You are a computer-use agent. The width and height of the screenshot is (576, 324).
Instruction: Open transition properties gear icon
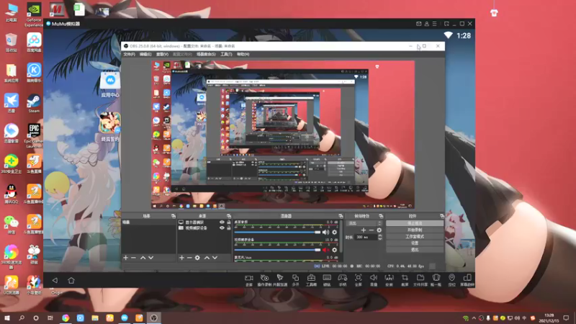pyautogui.click(x=379, y=230)
